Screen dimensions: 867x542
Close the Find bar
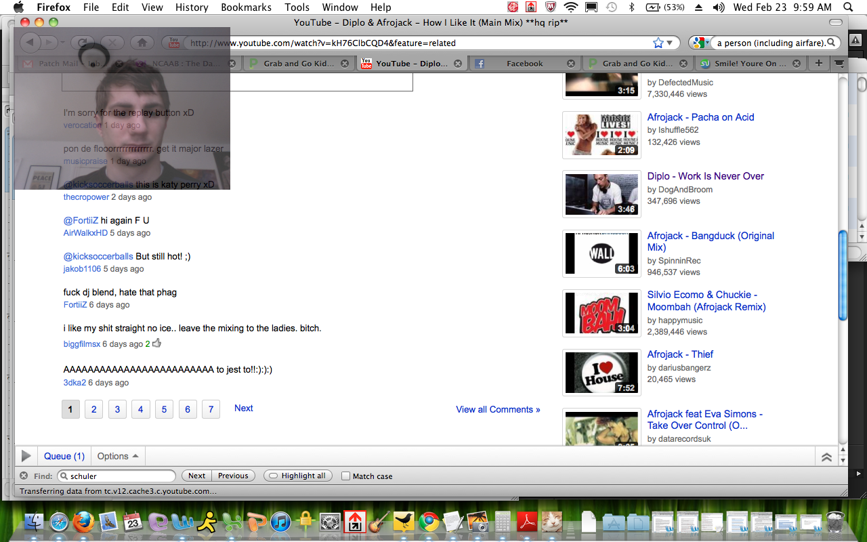[24, 476]
